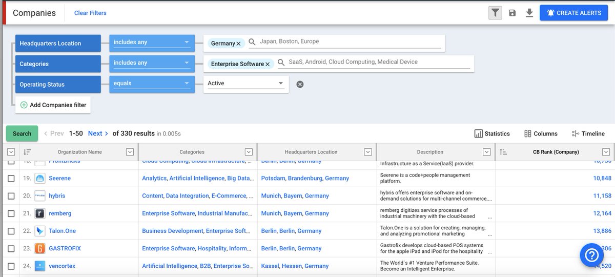The image size is (615, 277).
Task: Remove the Enterprise Software category chip
Action: [268, 64]
